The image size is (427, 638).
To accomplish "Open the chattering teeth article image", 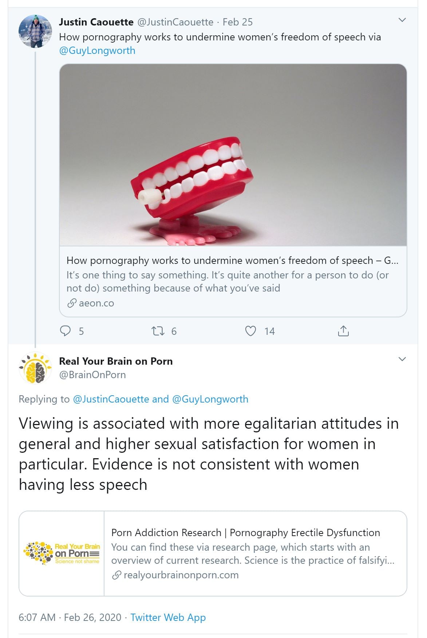I will pos(233,155).
